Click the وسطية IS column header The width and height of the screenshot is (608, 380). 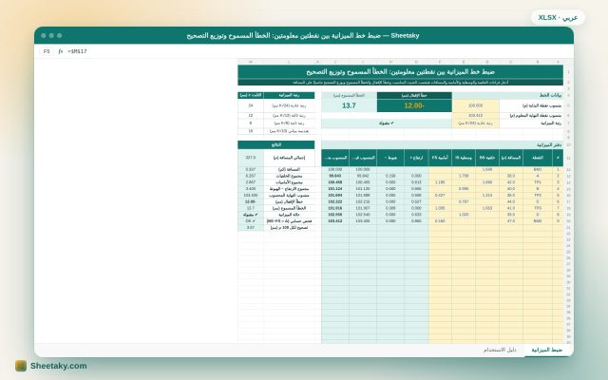pyautogui.click(x=464, y=158)
